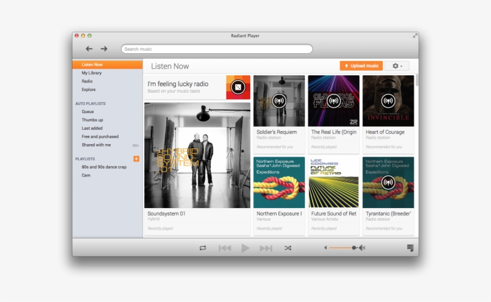Screen dimensions: 491x302
Task: Start I'm feeling lucky radio dice icon
Action: 238,87
